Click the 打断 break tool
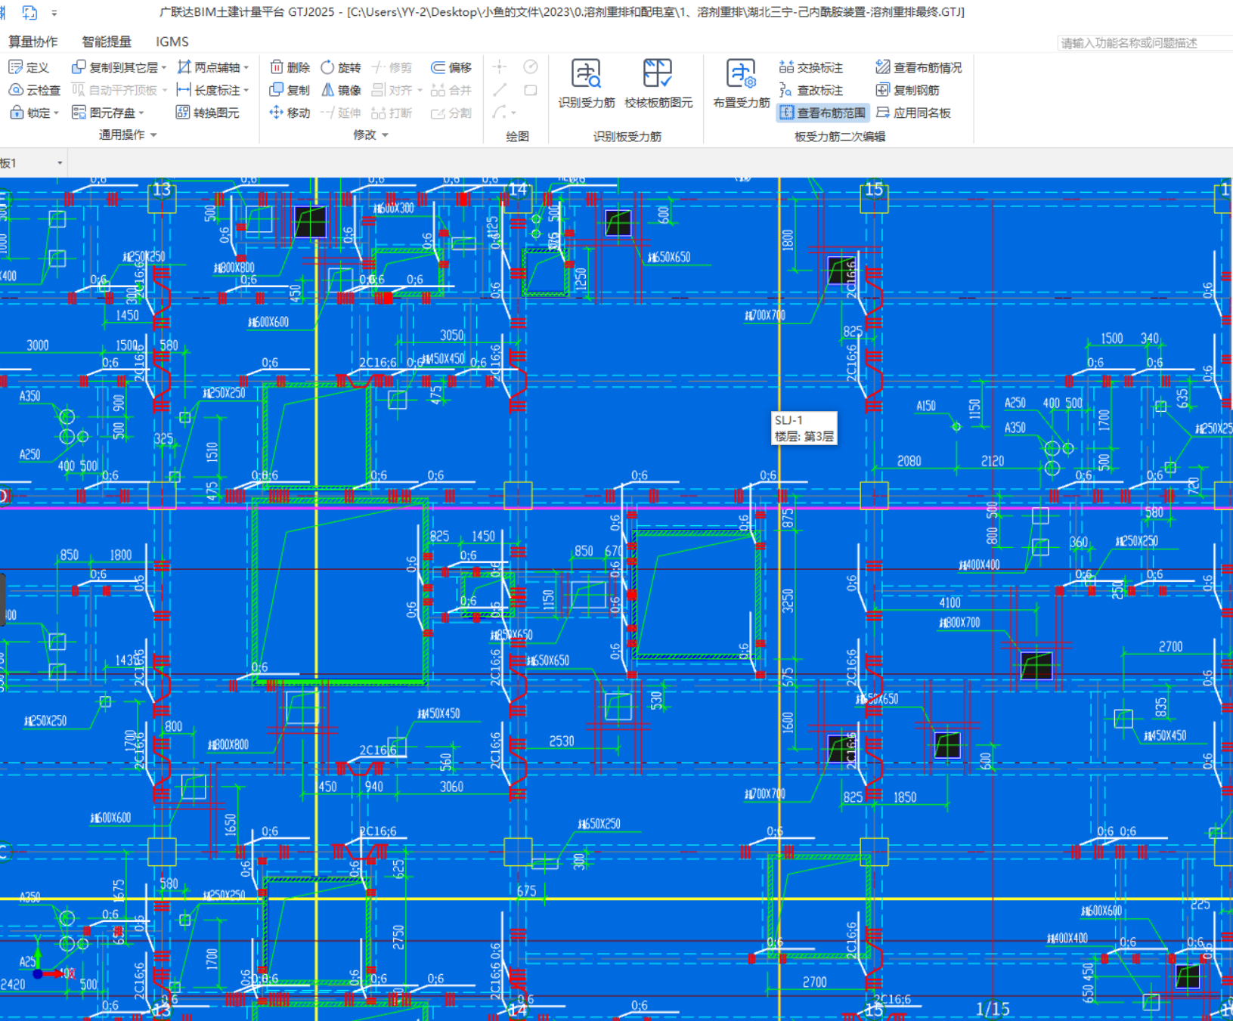 [392, 113]
